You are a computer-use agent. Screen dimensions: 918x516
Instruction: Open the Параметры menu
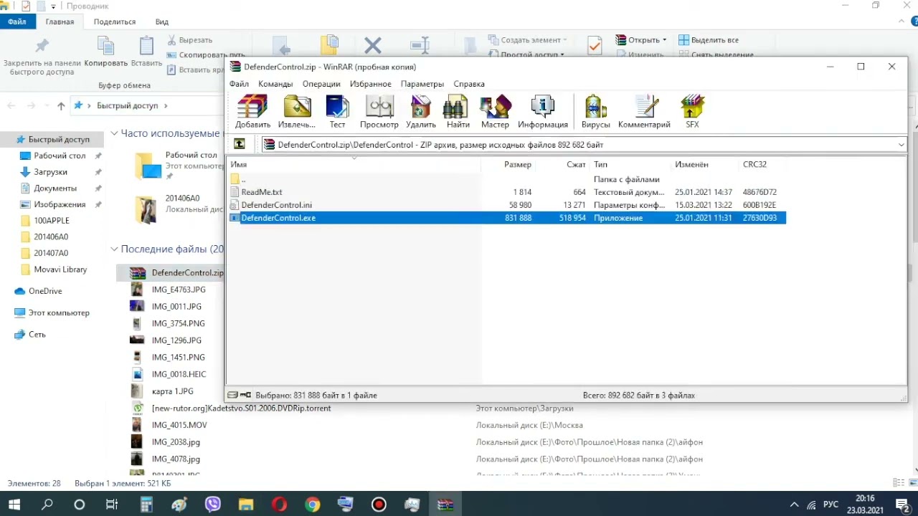[x=422, y=84]
